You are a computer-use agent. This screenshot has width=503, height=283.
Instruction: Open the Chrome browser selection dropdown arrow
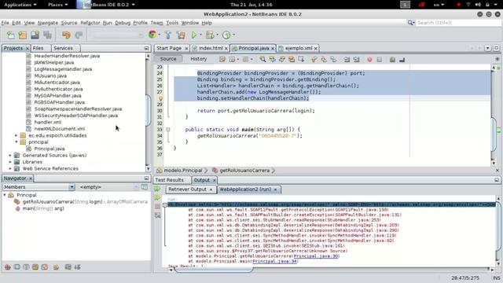159,35
